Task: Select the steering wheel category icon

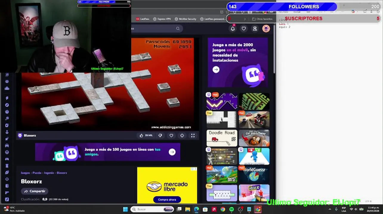Action: (x=7, y=152)
